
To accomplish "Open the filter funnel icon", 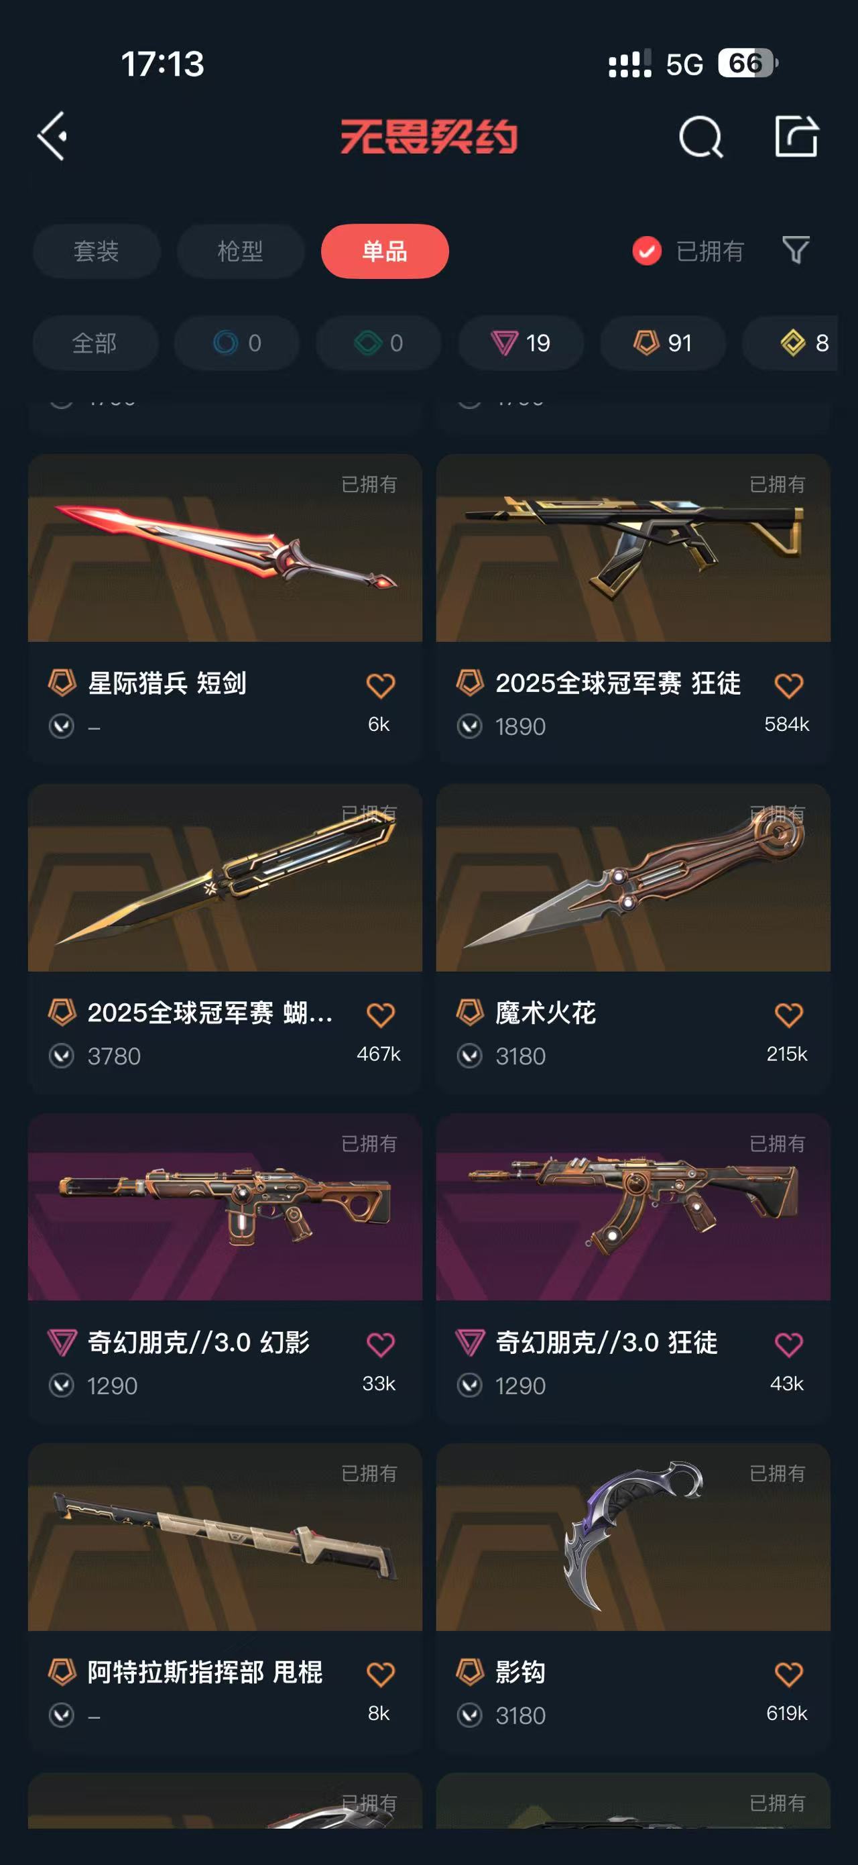I will click(x=796, y=251).
